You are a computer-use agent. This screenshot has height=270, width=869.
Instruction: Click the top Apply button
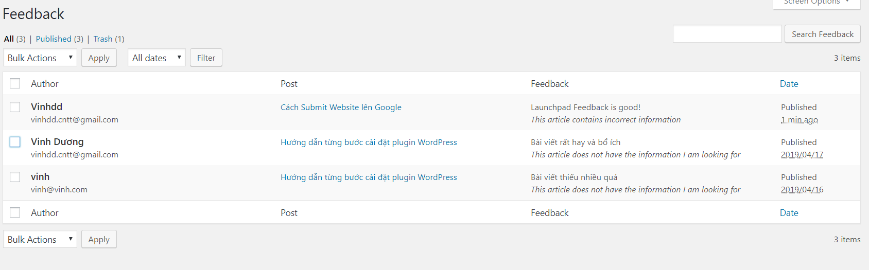click(99, 58)
